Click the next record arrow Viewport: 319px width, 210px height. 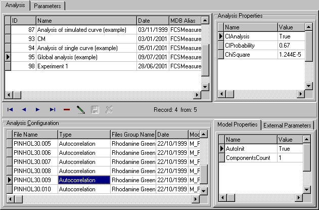pyautogui.click(x=38, y=109)
